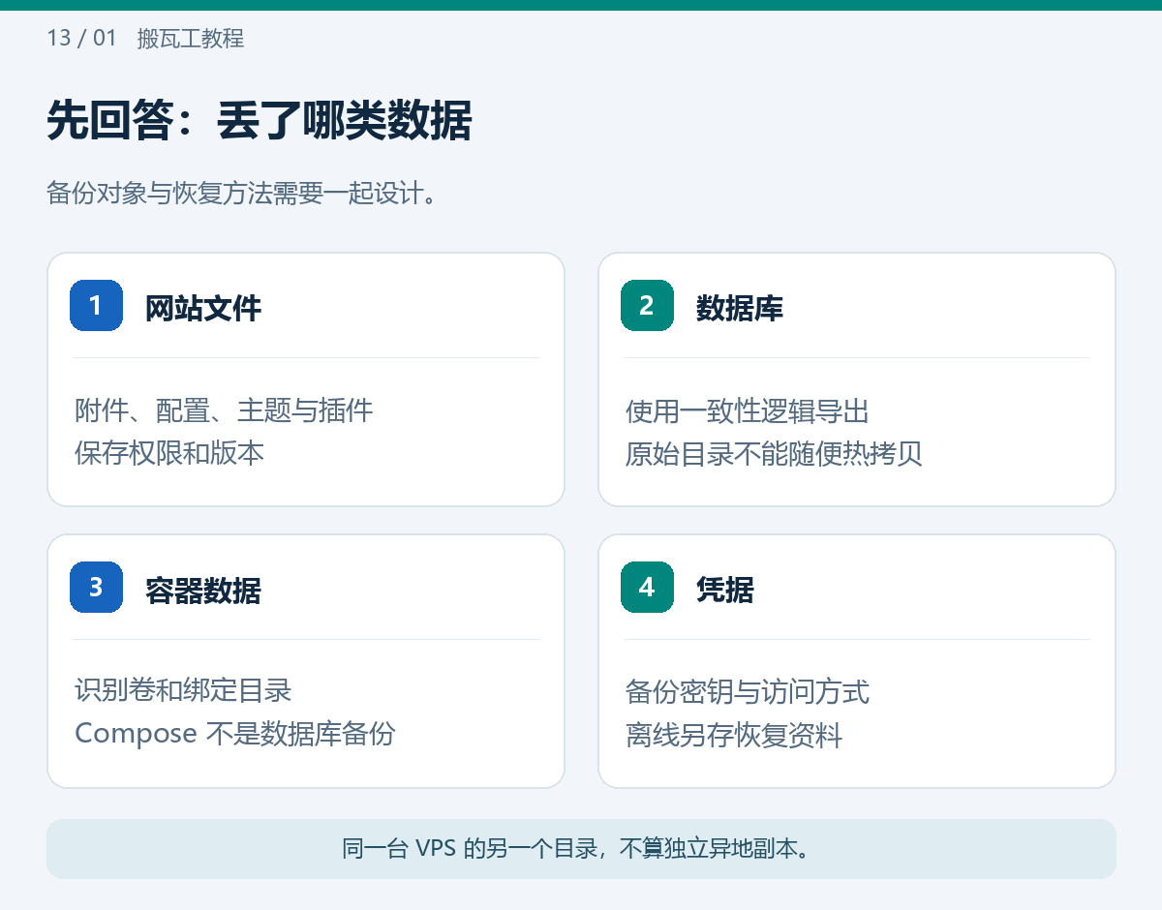Click the 搬瓦工教程 header label

[x=191, y=39]
